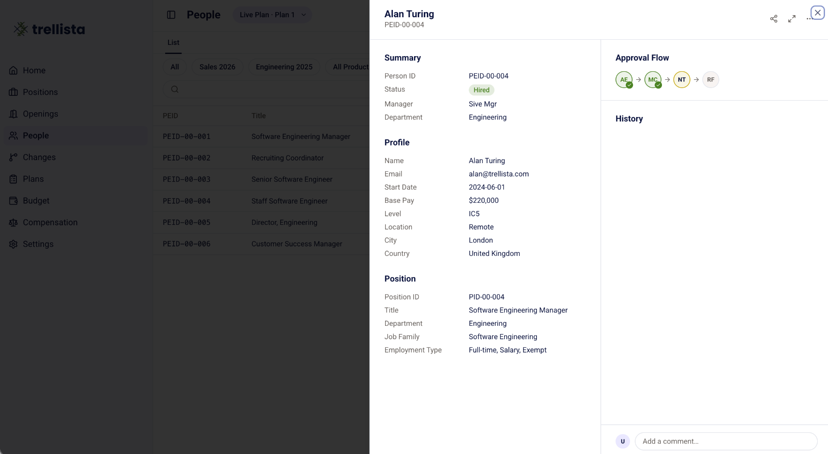The image size is (828, 454).
Task: Click the Director, Engineering title cell
Action: (x=285, y=222)
